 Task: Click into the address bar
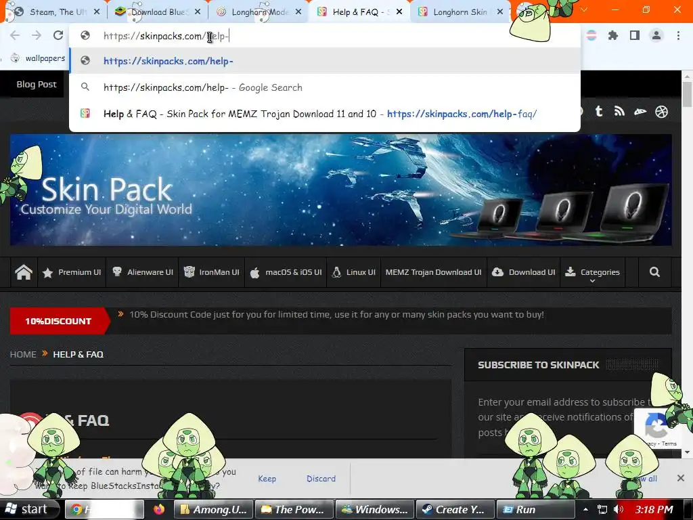tap(325, 36)
